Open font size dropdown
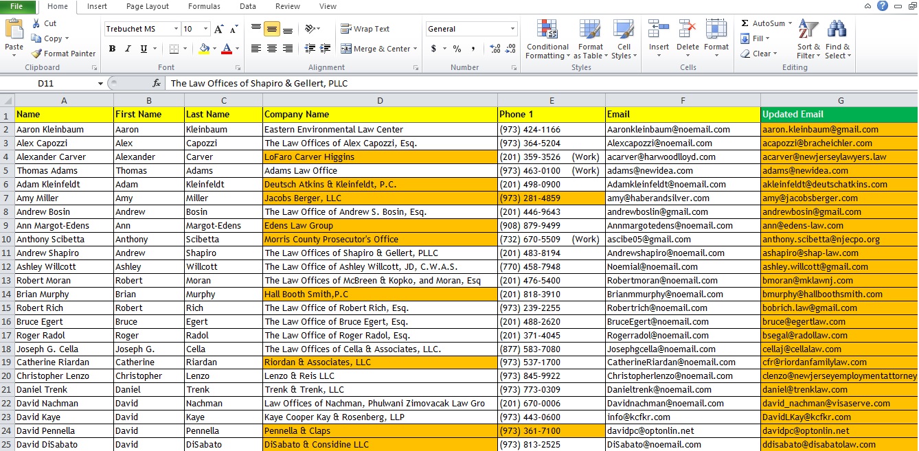The height and width of the screenshot is (451, 919). click(206, 29)
